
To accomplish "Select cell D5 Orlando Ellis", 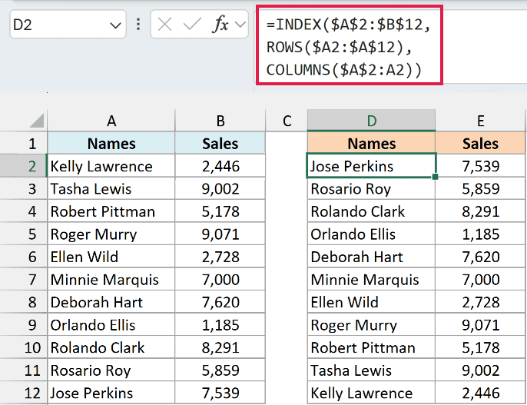I will click(371, 234).
